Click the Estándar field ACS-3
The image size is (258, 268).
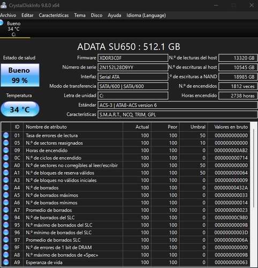coord(177,105)
